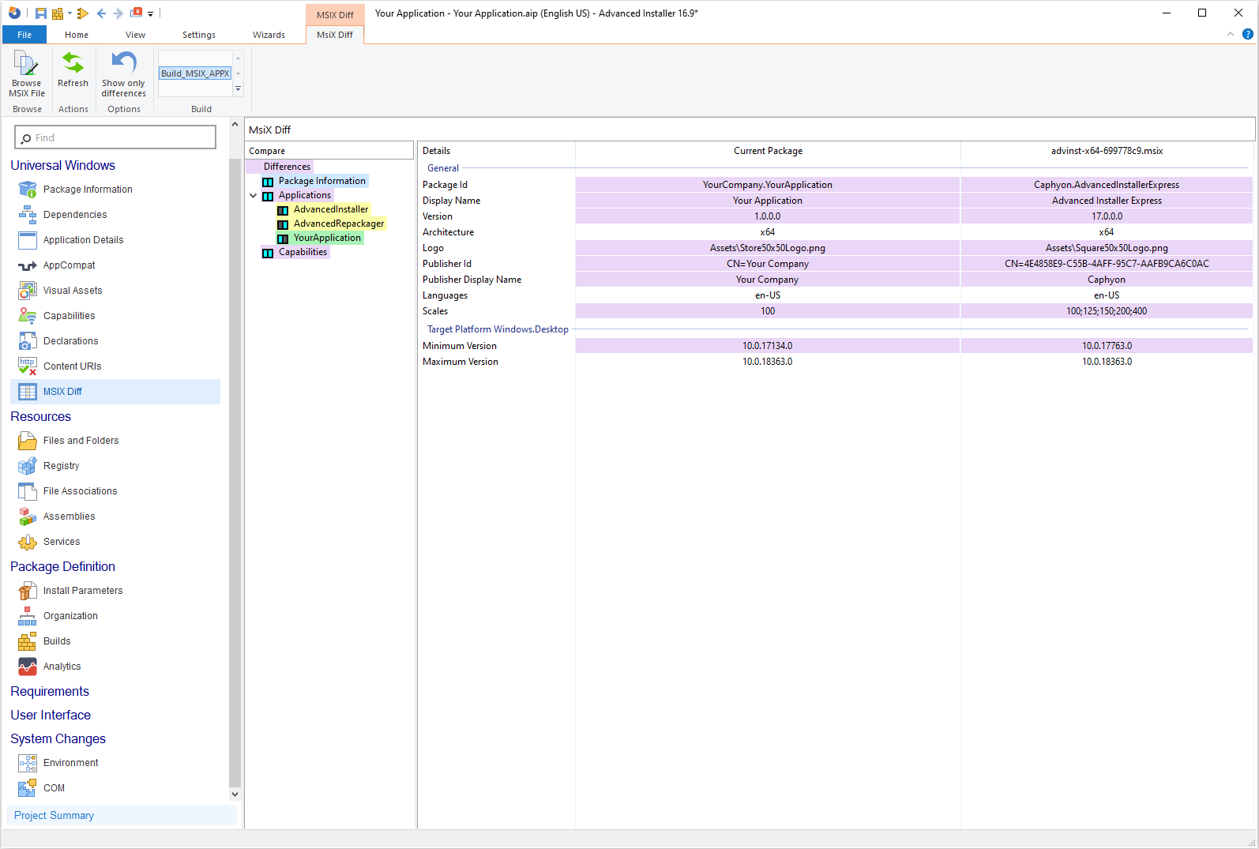Image resolution: width=1259 pixels, height=849 pixels.
Task: Switch to the Home ribbon tab
Action: pyautogui.click(x=77, y=35)
